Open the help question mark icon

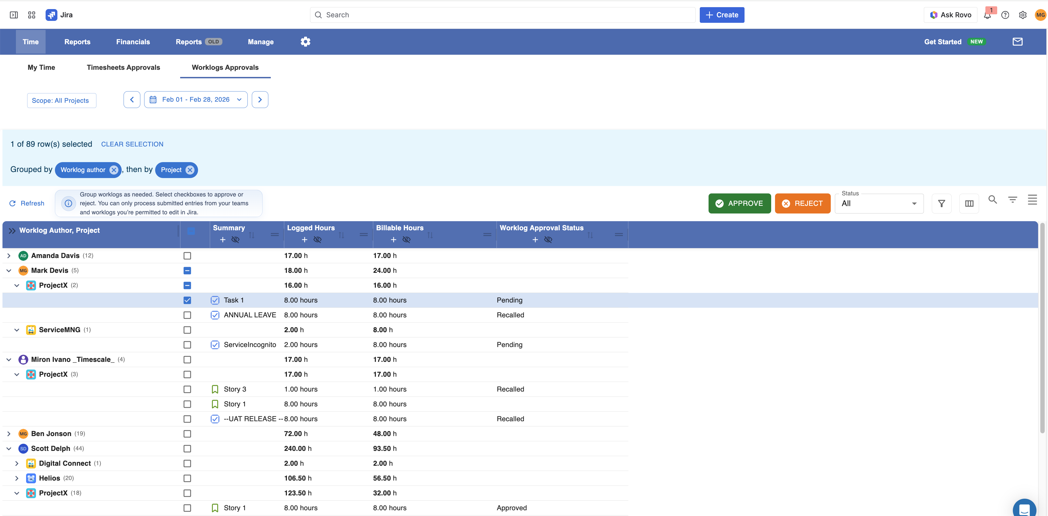tap(1005, 15)
